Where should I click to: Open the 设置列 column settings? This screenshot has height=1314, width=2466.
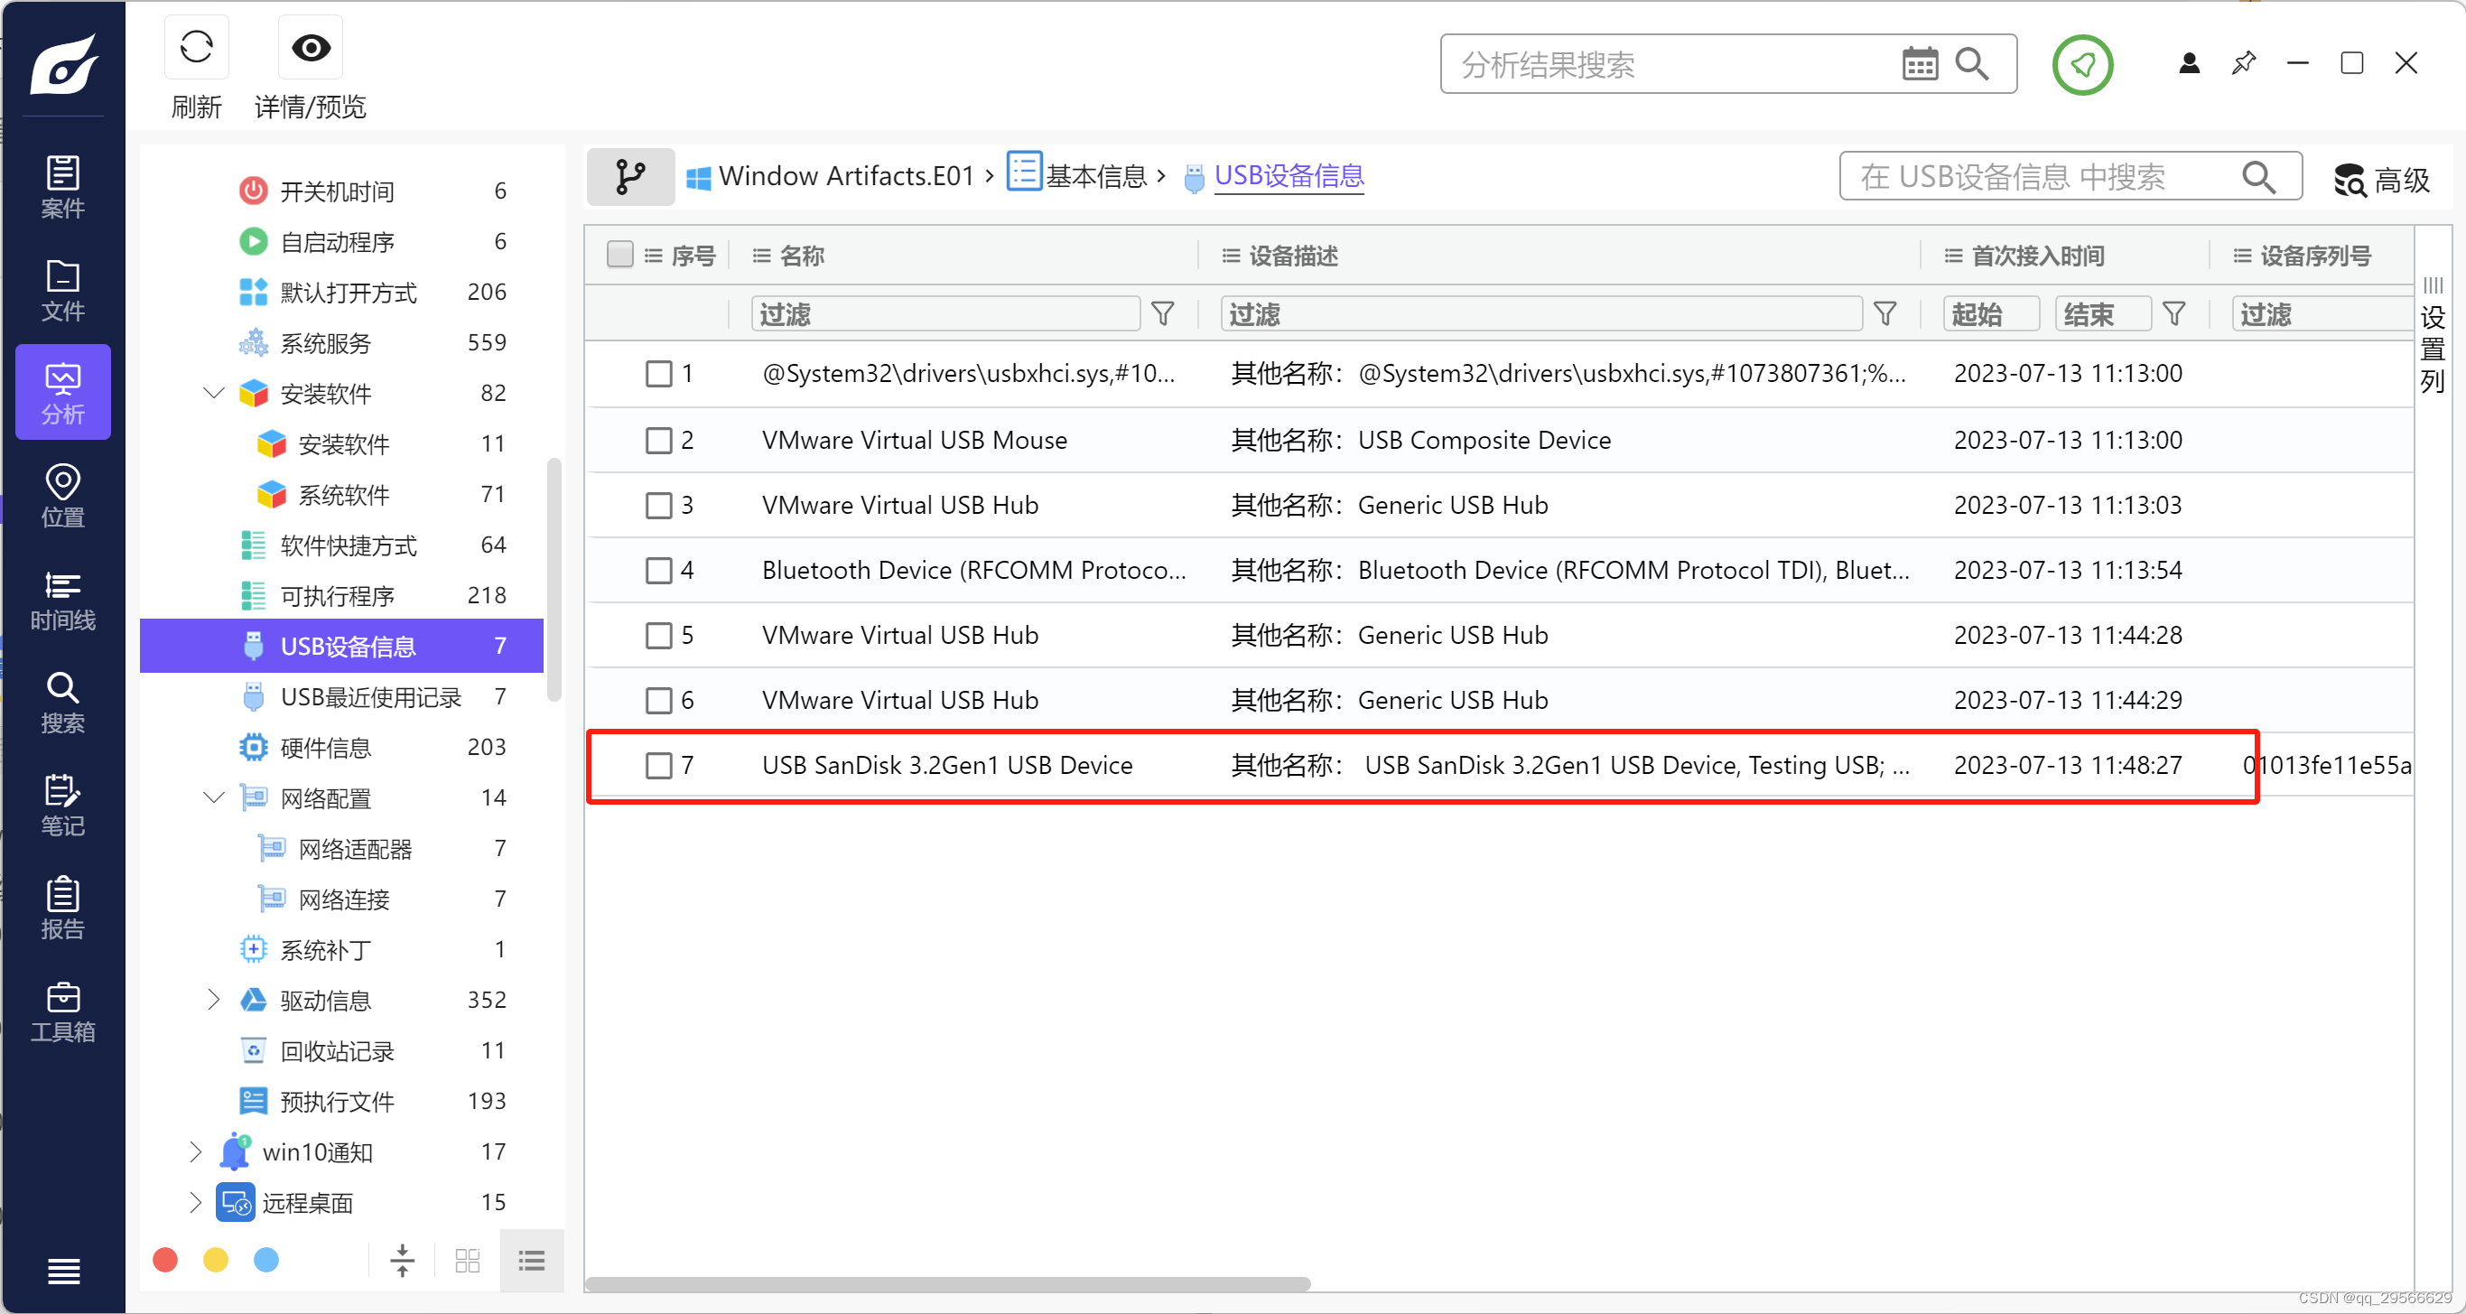pos(2432,335)
